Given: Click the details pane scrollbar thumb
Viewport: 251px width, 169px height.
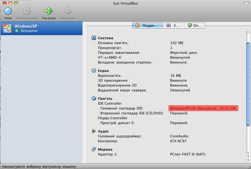Looking at the screenshot, I should click(248, 84).
